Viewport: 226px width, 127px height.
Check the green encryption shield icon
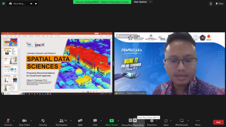(4, 4)
